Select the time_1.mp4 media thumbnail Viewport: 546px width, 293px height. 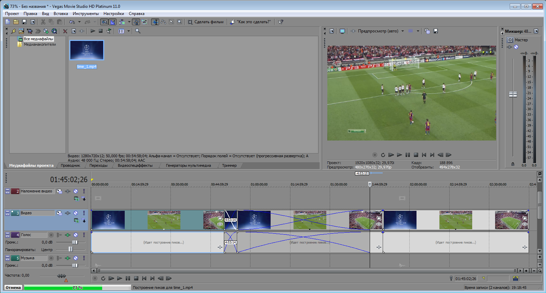(x=87, y=50)
